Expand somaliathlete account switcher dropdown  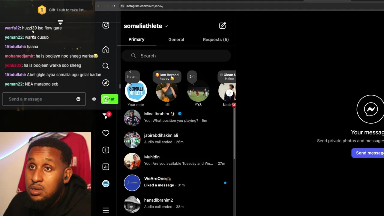point(166,26)
